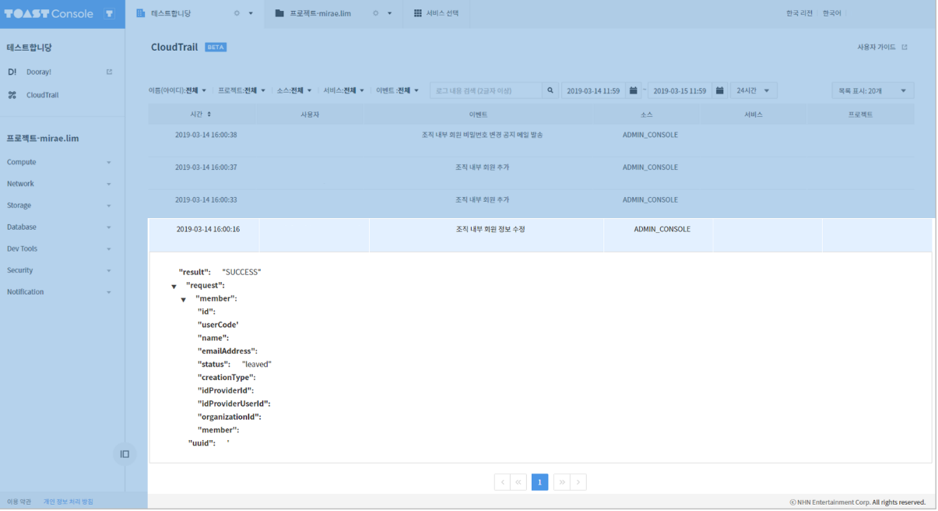The image size is (938, 511).
Task: Click the "organizationId" key
Action: point(229,417)
